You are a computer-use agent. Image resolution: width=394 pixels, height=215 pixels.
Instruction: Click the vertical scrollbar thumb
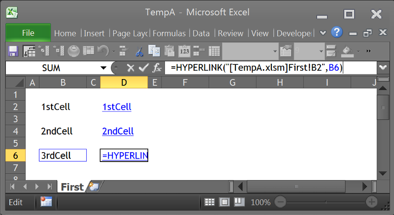(x=383, y=107)
